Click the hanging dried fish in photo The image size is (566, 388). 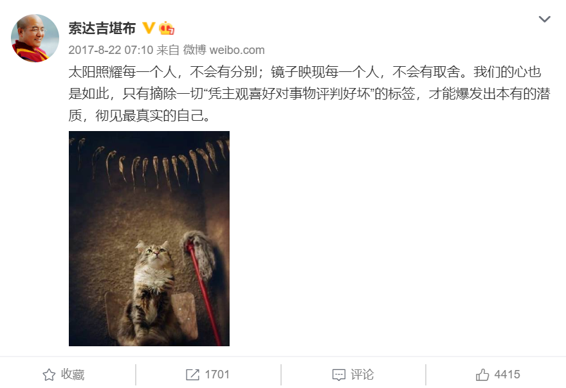click(x=152, y=163)
